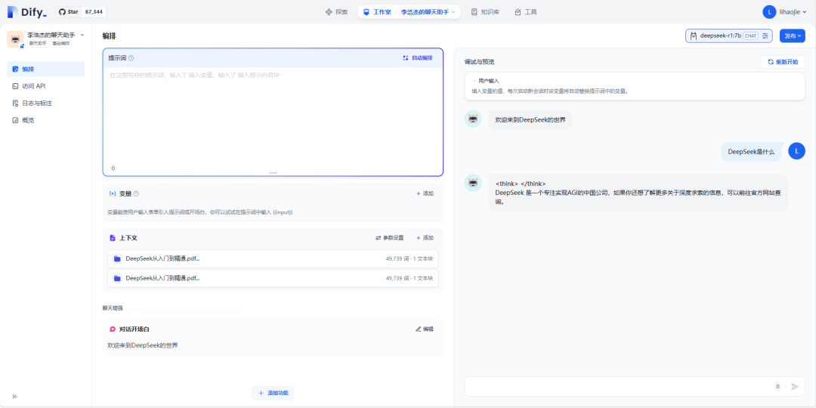Click the opener text 欢迎来到DeepSeek的世界 in editor

point(143,345)
